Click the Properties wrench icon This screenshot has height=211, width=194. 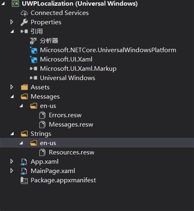(x=24, y=22)
